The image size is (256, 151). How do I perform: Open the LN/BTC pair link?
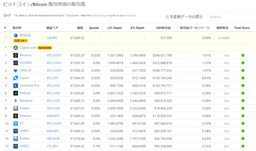(x=52, y=38)
